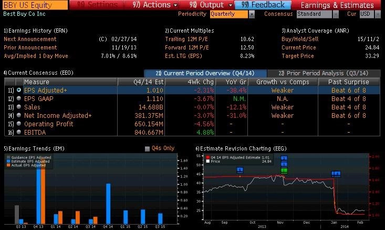Click the Operating Profit estimate 650.154M cell

(x=149, y=124)
